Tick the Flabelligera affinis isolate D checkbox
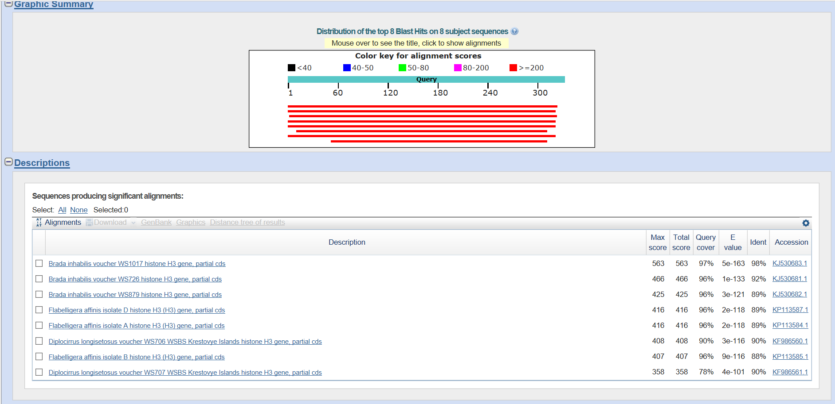The height and width of the screenshot is (404, 835). coord(39,310)
